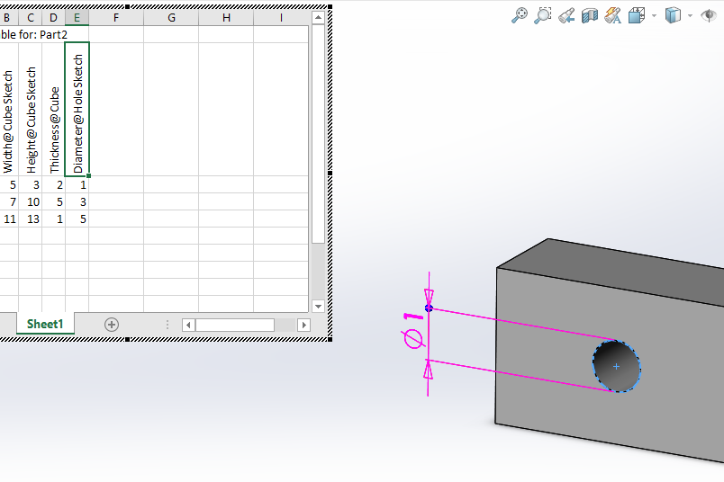724x482 pixels.
Task: Select thickness cell with value 2
Action: tap(53, 184)
